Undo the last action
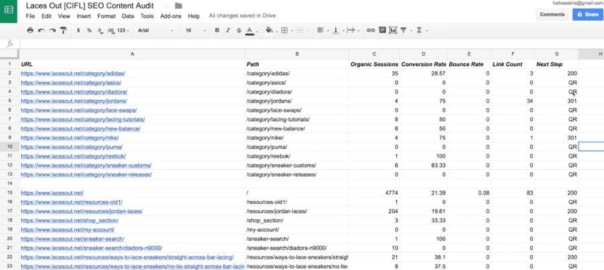The height and width of the screenshot is (270, 604). 41,30
